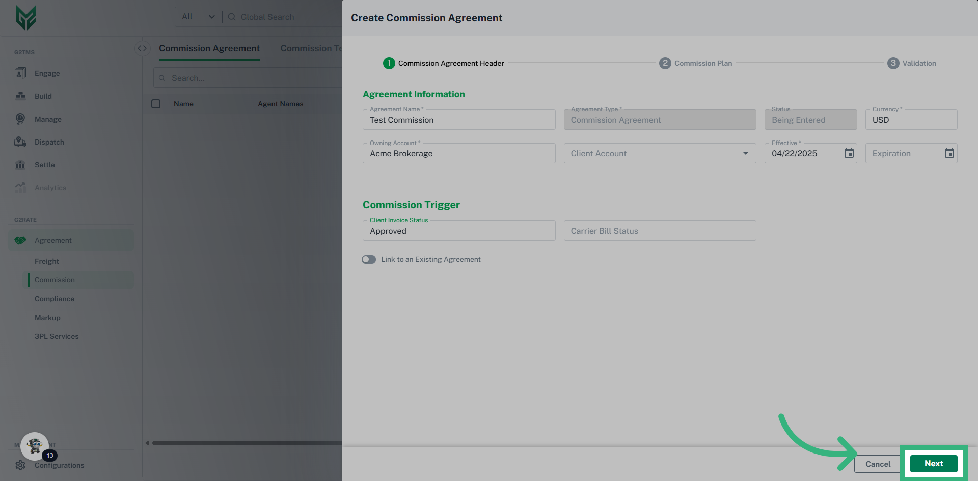Open the Analytics module icon
Viewport: 978px width, 481px height.
(x=20, y=188)
